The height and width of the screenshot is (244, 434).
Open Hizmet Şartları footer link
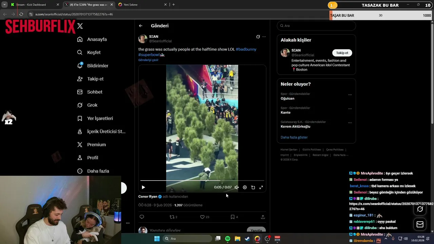pos(289,150)
